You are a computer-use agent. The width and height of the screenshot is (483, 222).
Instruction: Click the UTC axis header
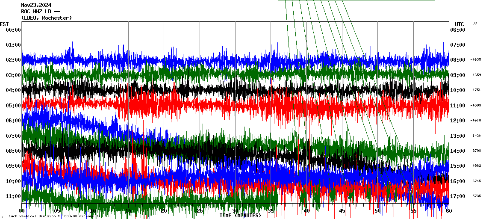459,24
